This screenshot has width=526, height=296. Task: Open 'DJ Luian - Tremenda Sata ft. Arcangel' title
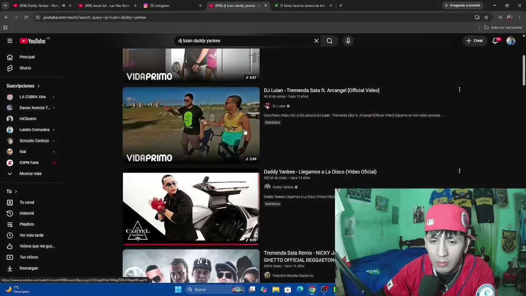[x=321, y=90]
